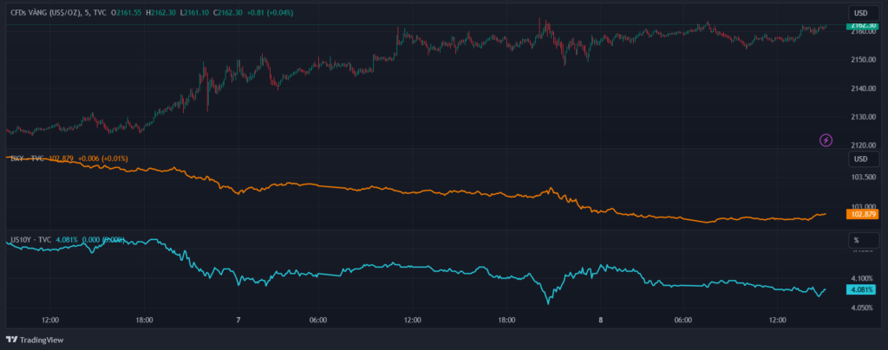The width and height of the screenshot is (888, 350).
Task: Click the cyan 4.081% yield label
Action: click(860, 290)
